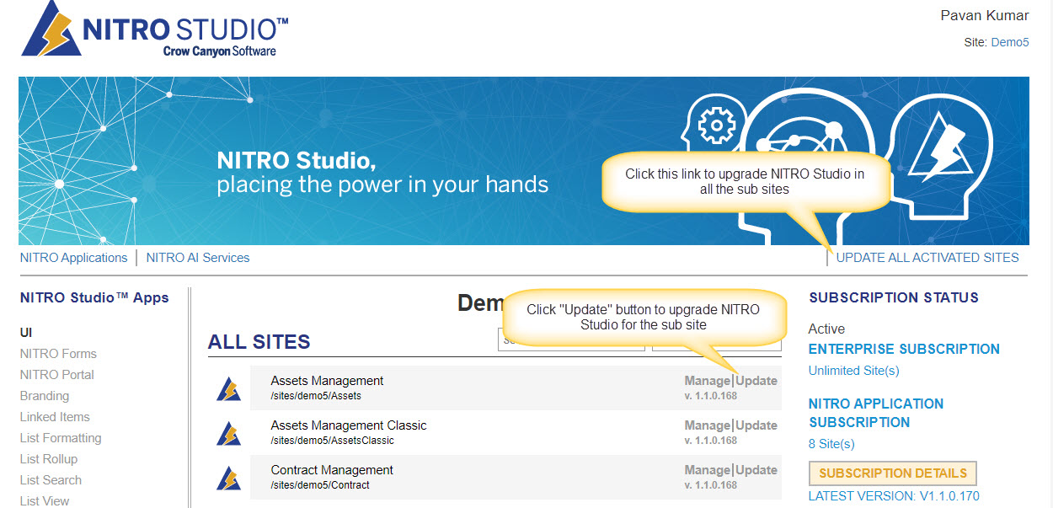
Task: Open the Assets Management site icon
Action: (228, 388)
